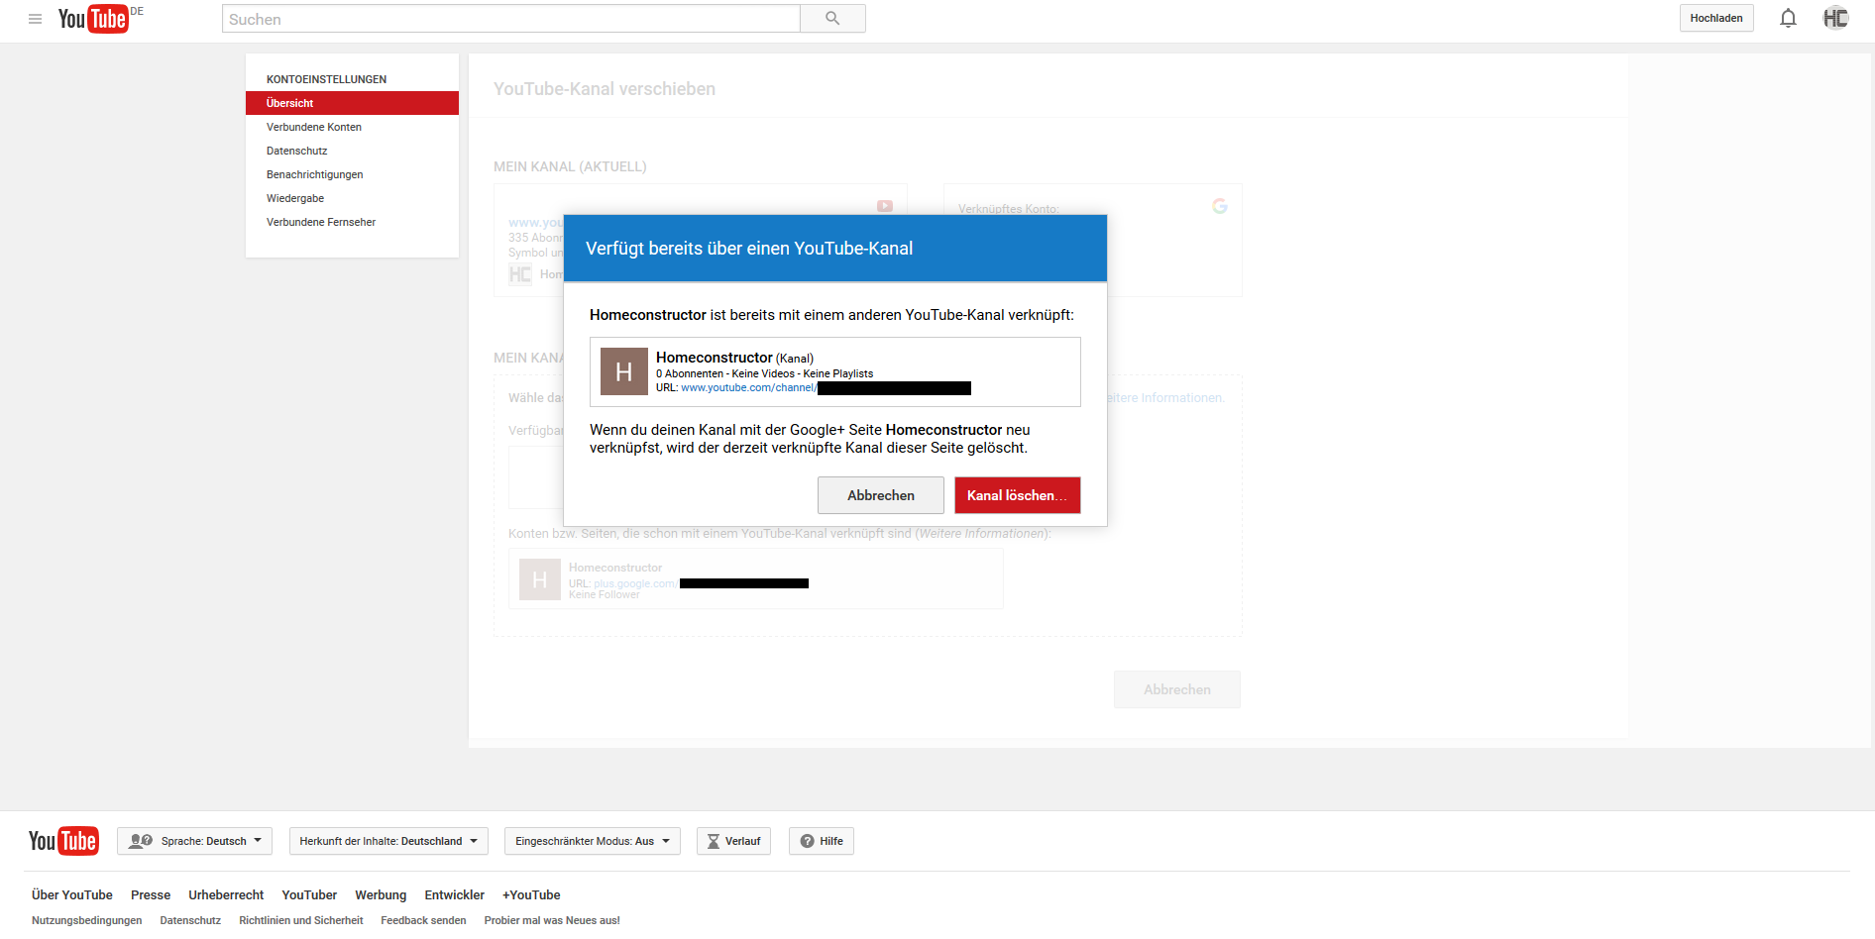Viewport: 1875px width, 939px height.
Task: Click the Google G icon on linked account card
Action: [1220, 206]
